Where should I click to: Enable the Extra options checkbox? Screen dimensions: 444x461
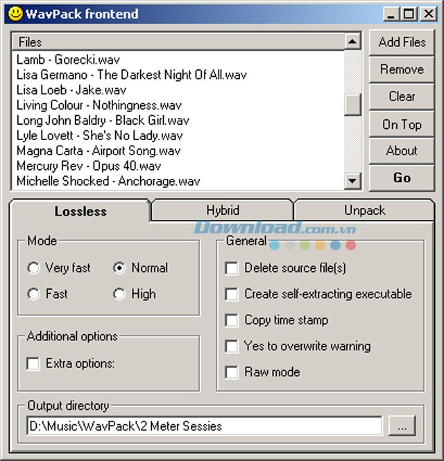(x=33, y=363)
